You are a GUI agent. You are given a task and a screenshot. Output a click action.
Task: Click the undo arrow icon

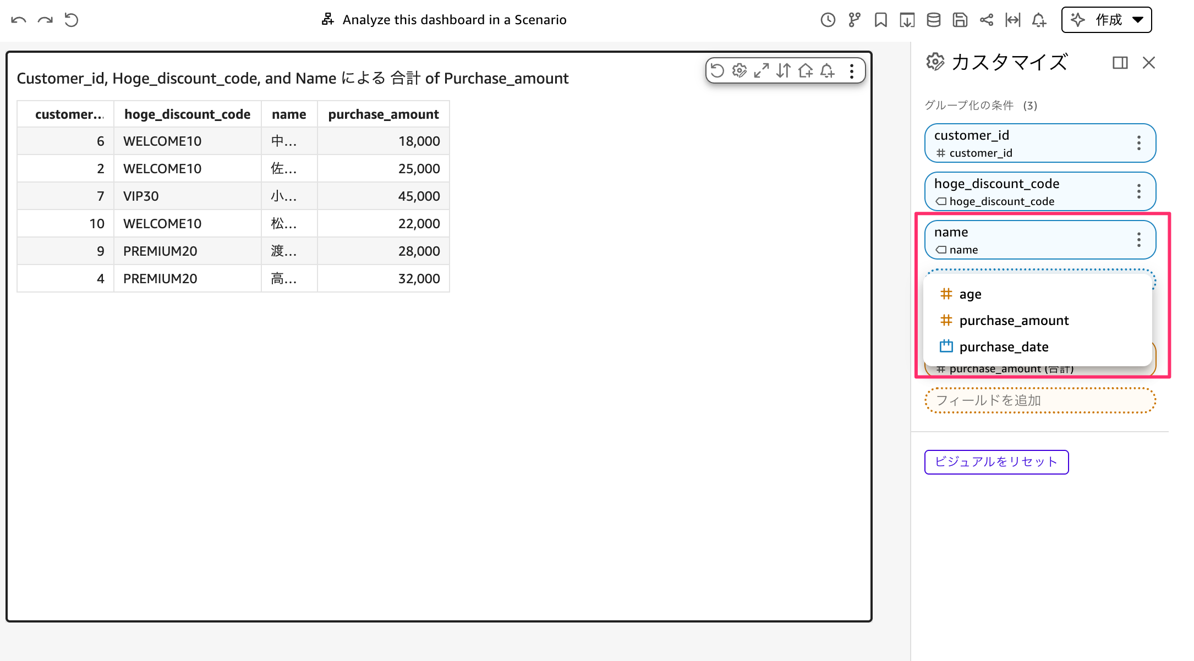point(19,20)
